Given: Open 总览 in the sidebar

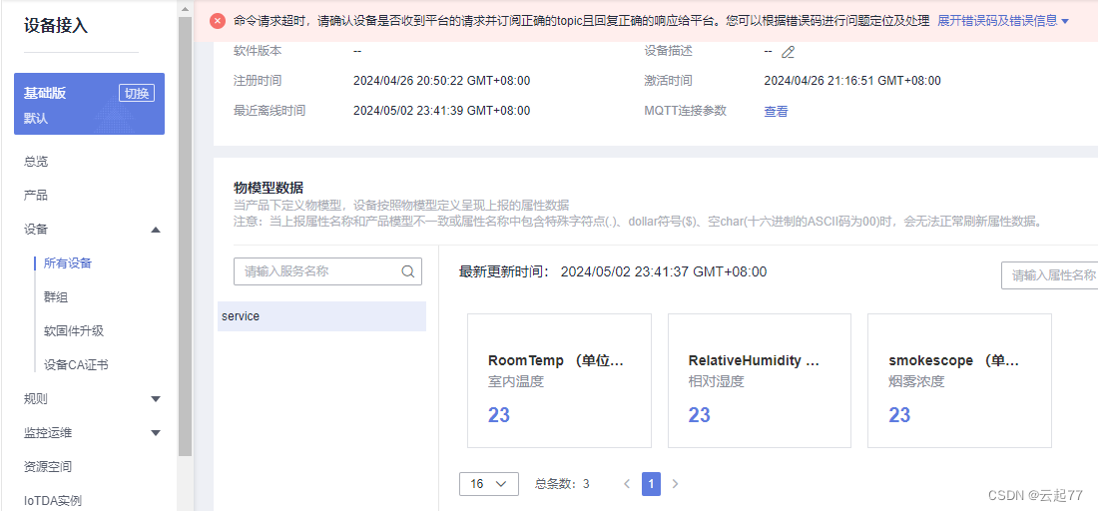Looking at the screenshot, I should (36, 162).
